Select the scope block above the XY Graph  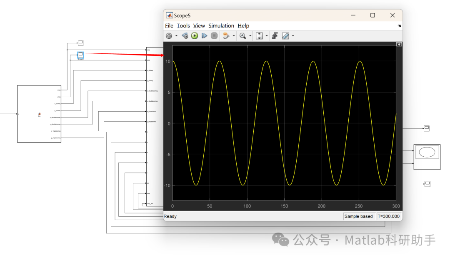point(427,128)
